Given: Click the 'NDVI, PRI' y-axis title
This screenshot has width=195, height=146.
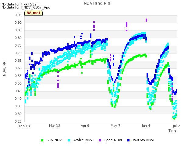Looking at the screenshot, I should coord(4,68).
